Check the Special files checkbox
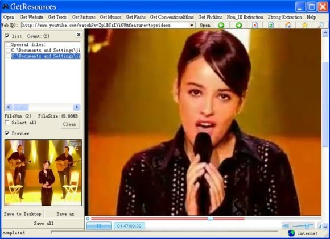 [x=8, y=44]
